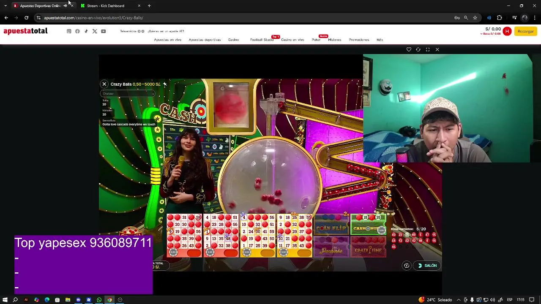The image size is (541, 304).
Task: Open the X social icon
Action: coord(95,31)
